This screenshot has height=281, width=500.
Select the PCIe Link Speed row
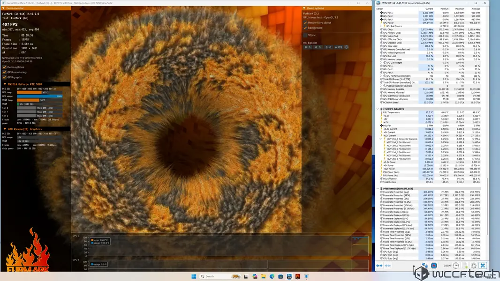click(430, 103)
